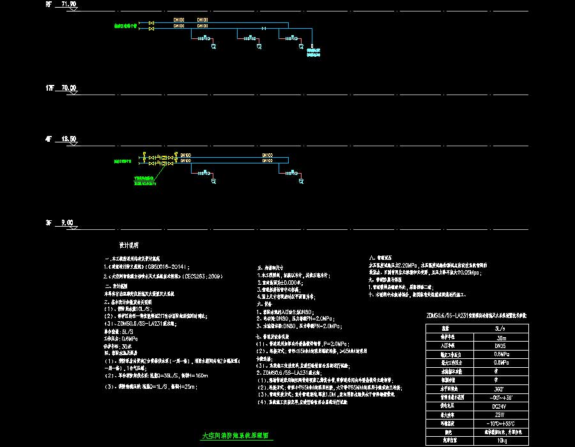Click the note line with H=25m
This screenshot has width=575, height=447.
coord(151,386)
